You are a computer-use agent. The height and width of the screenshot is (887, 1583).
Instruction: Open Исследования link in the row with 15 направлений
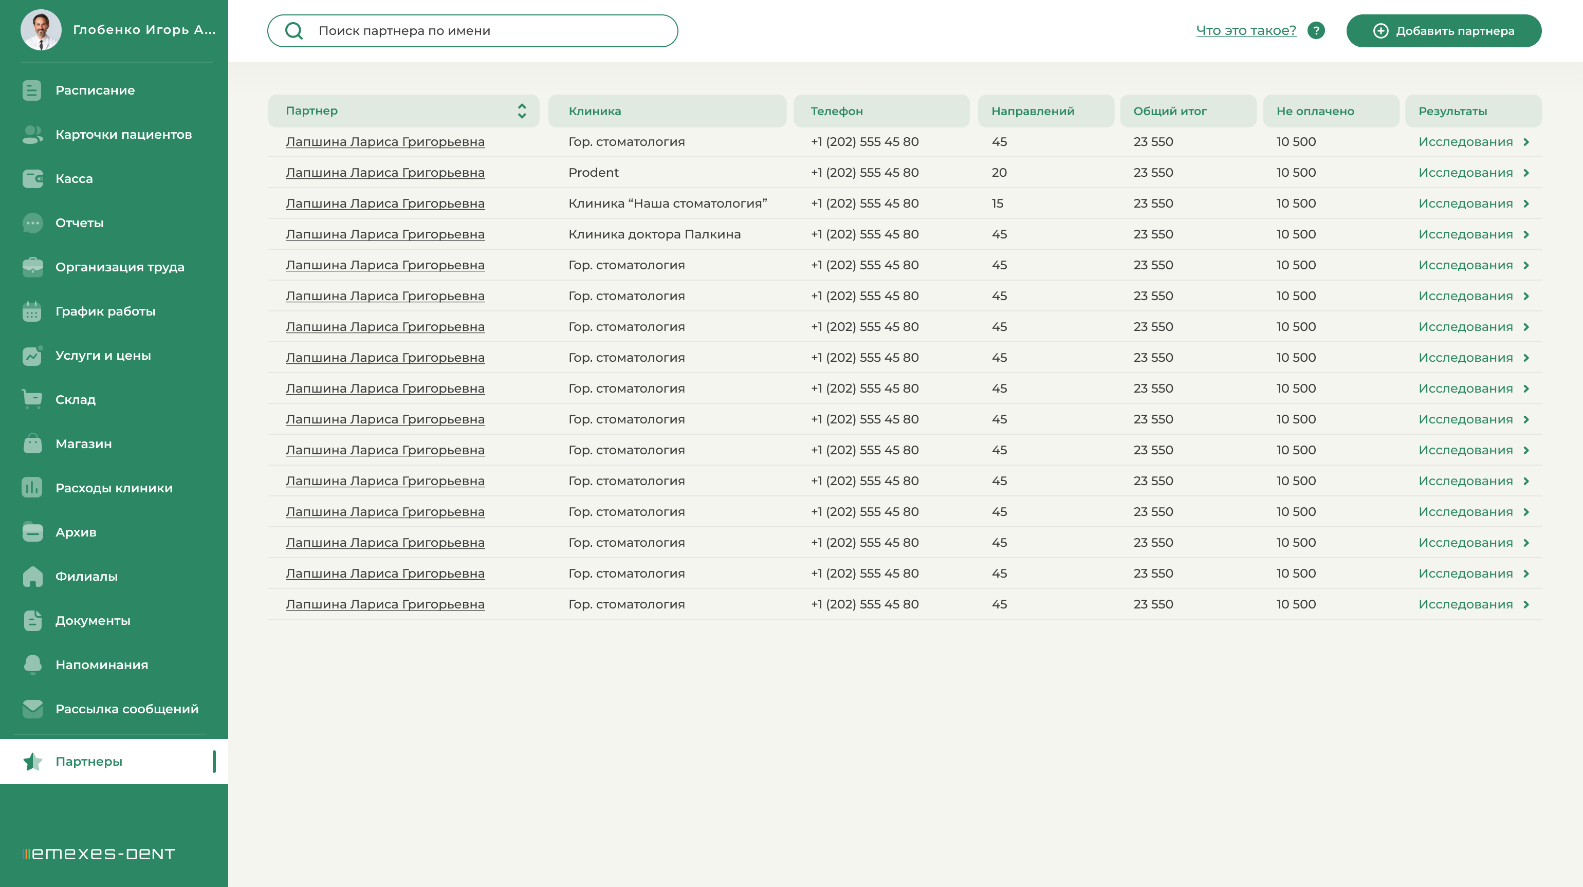[x=1465, y=204]
